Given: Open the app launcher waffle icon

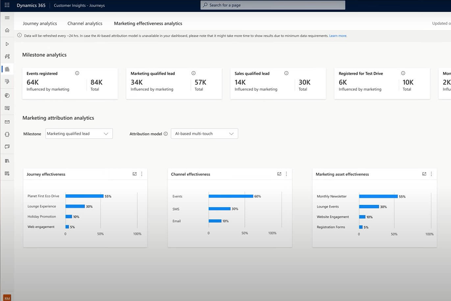Looking at the screenshot, I should (x=7, y=5).
